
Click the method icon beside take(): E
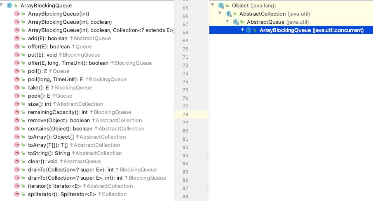(17, 88)
